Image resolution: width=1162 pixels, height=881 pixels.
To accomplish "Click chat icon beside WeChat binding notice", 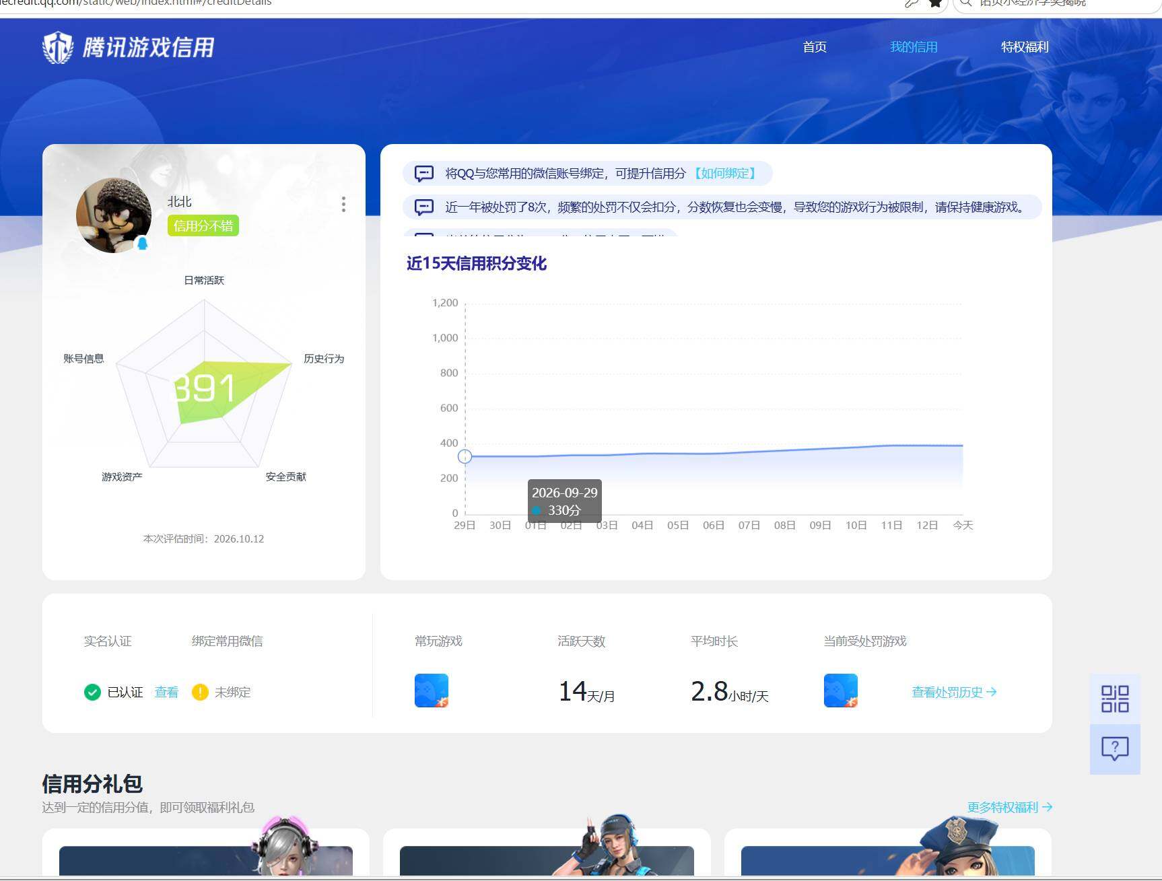I will tap(424, 174).
